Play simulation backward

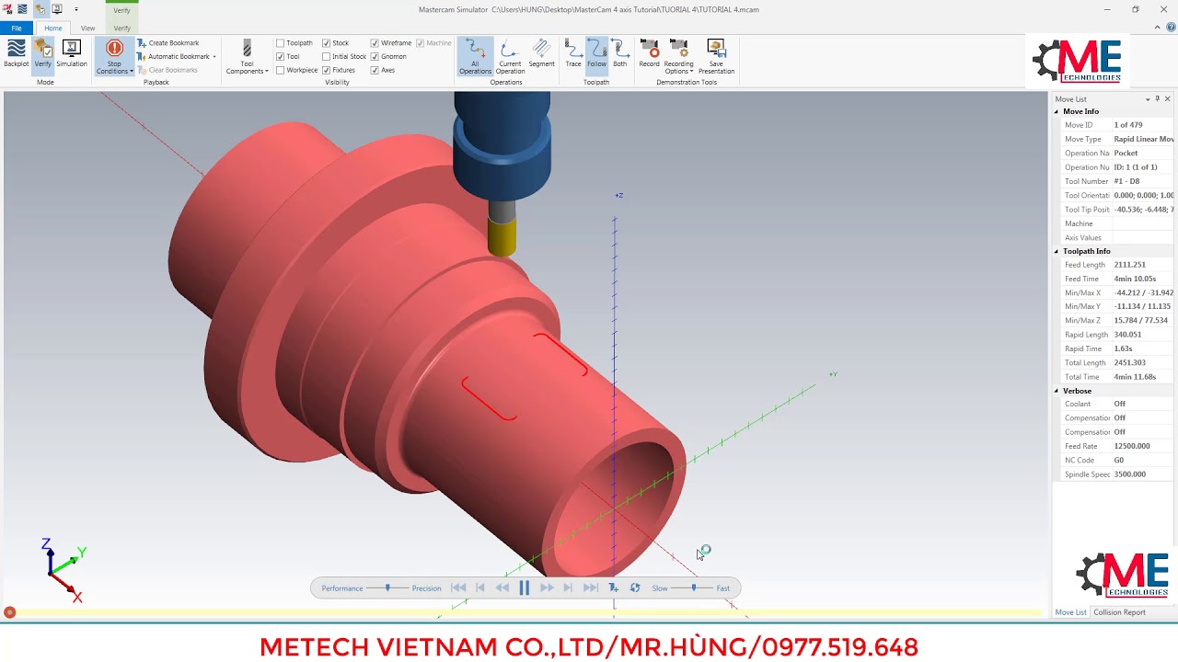[x=502, y=588]
